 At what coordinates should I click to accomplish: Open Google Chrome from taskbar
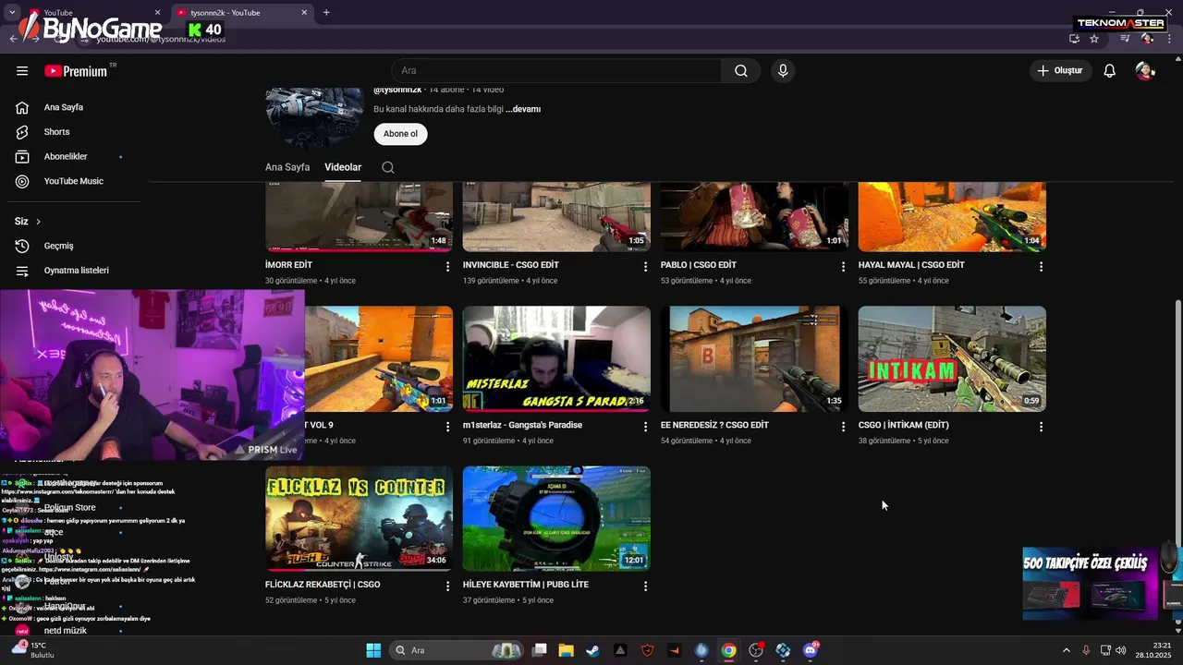click(x=729, y=650)
